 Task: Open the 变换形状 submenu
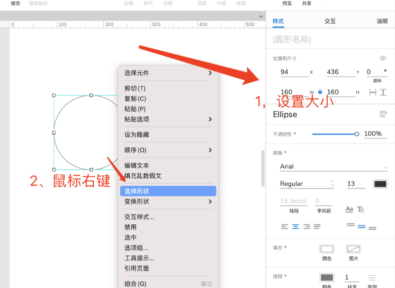pos(168,201)
